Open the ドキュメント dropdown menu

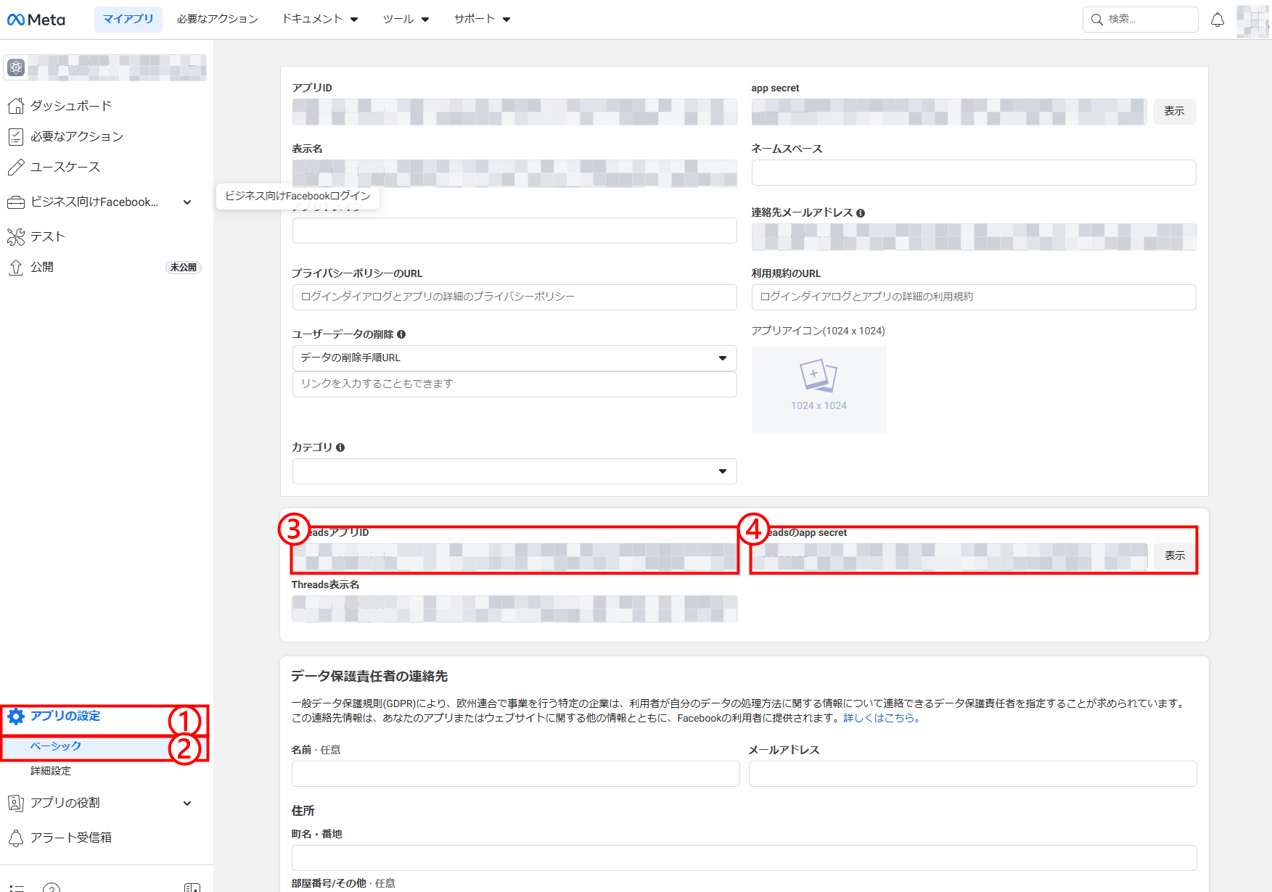coord(320,20)
